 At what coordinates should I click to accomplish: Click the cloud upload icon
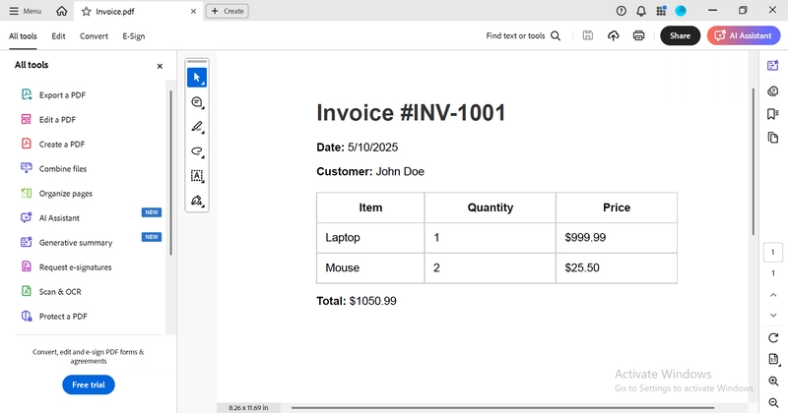tap(613, 35)
